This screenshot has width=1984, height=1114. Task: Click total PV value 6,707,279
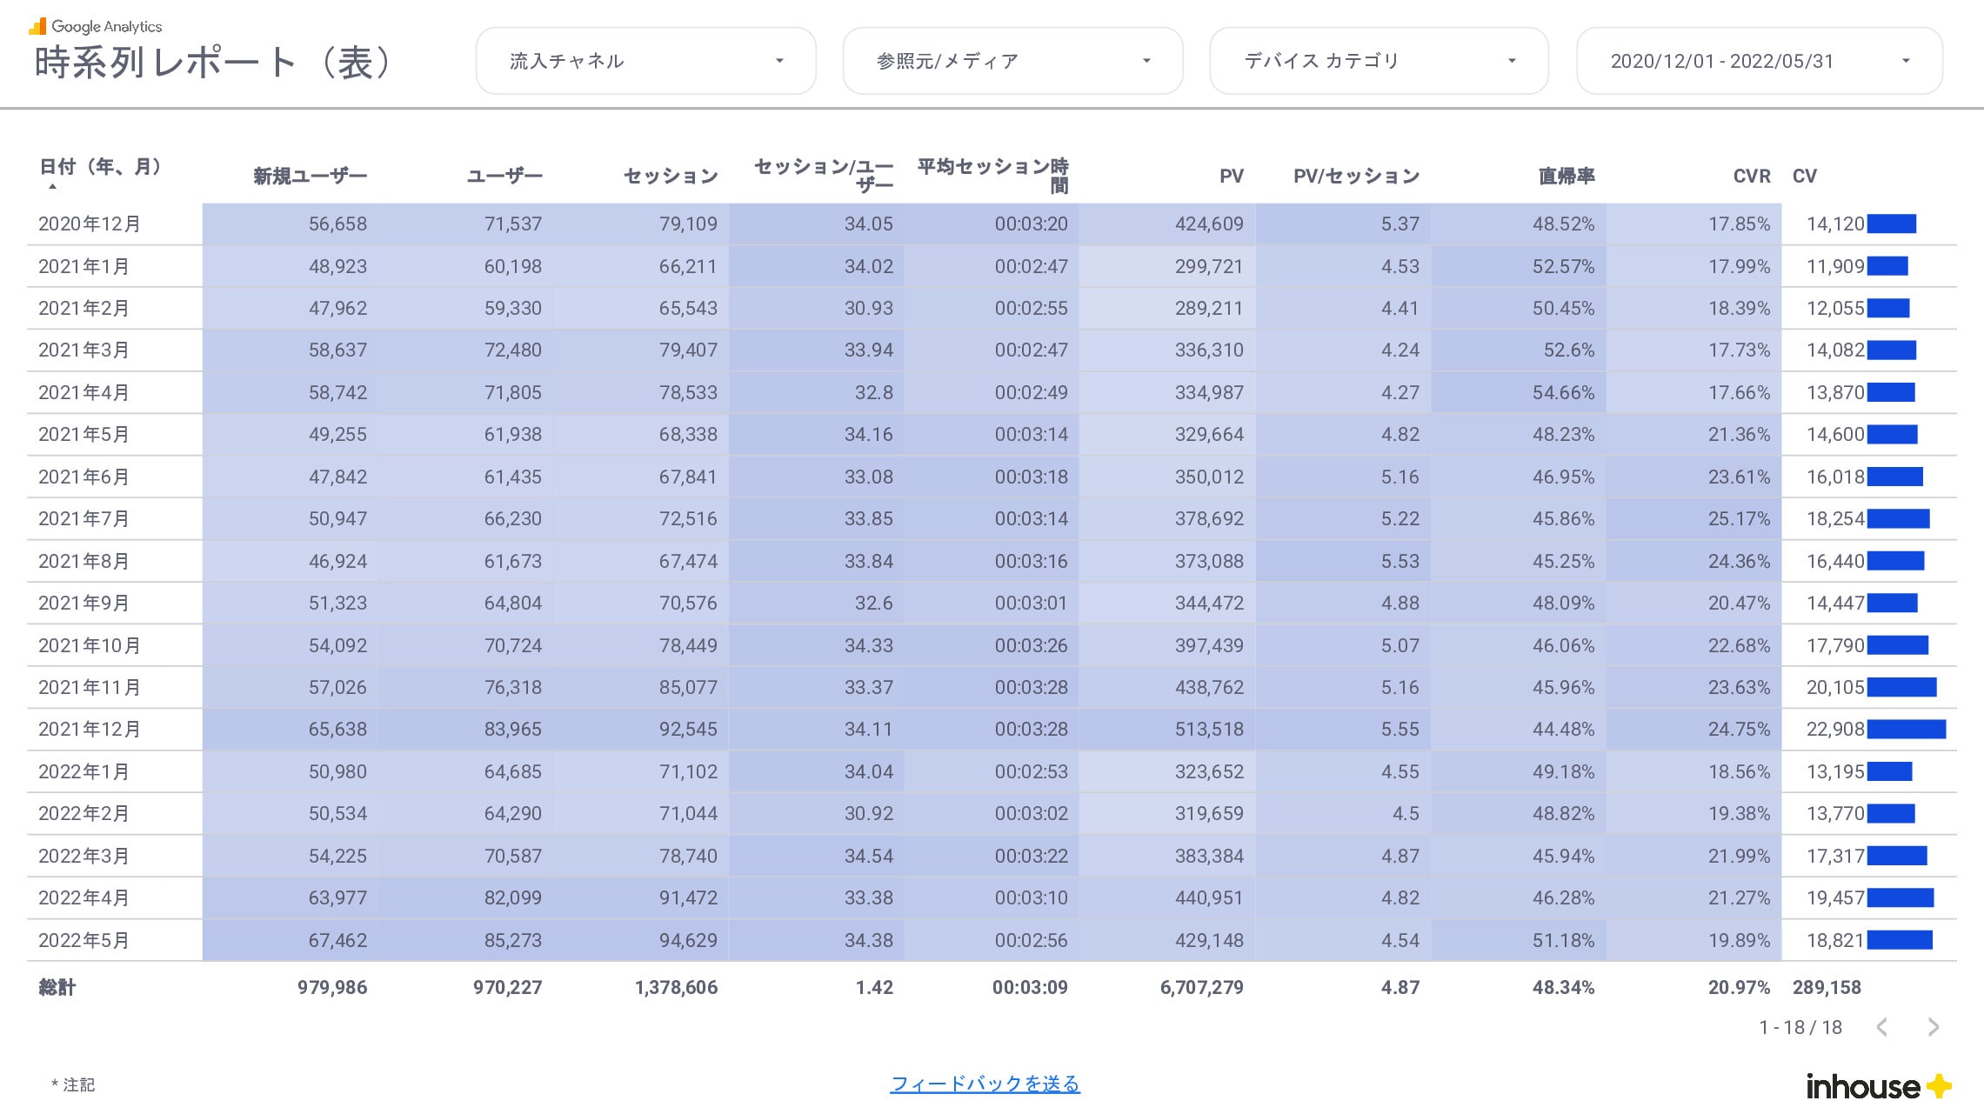point(1201,987)
